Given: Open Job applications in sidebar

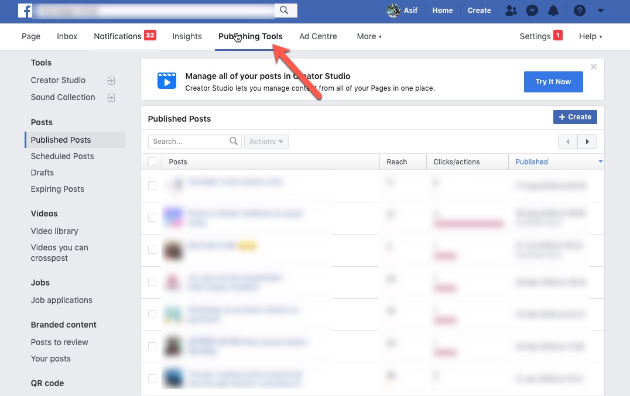Looking at the screenshot, I should point(61,300).
